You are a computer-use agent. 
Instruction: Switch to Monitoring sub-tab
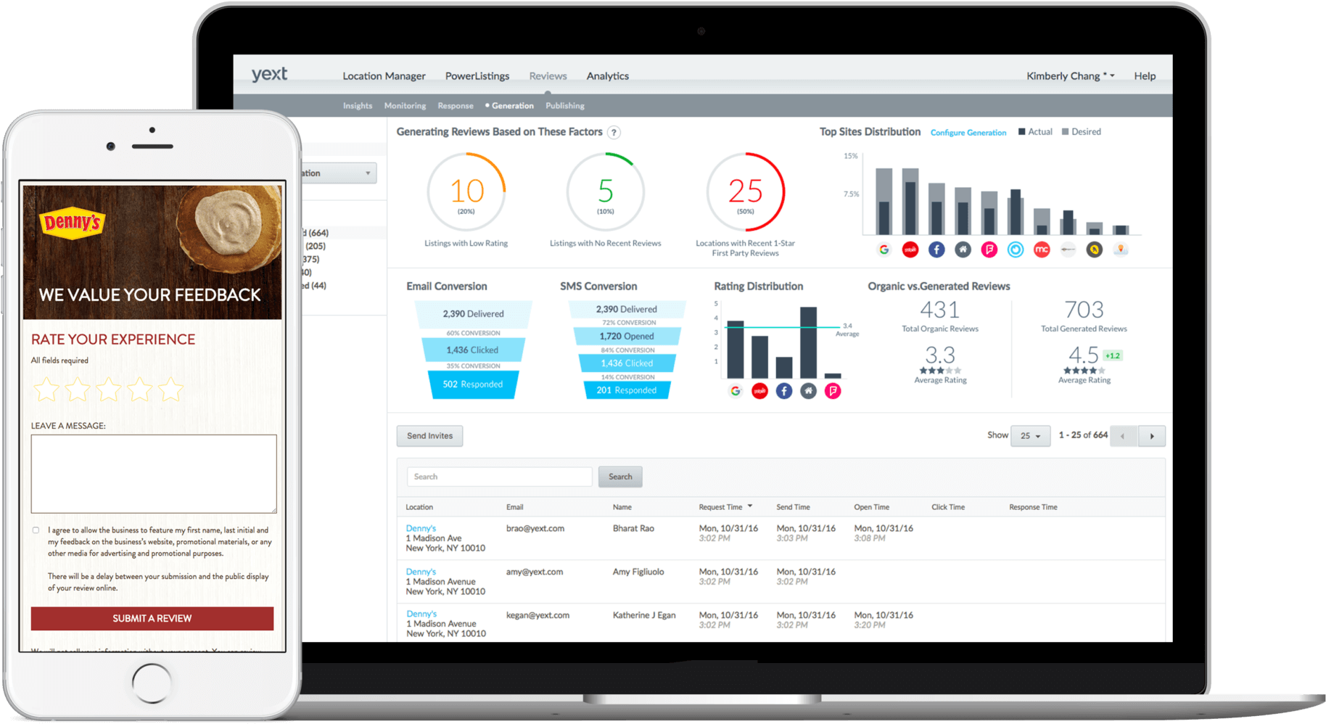pyautogui.click(x=405, y=106)
